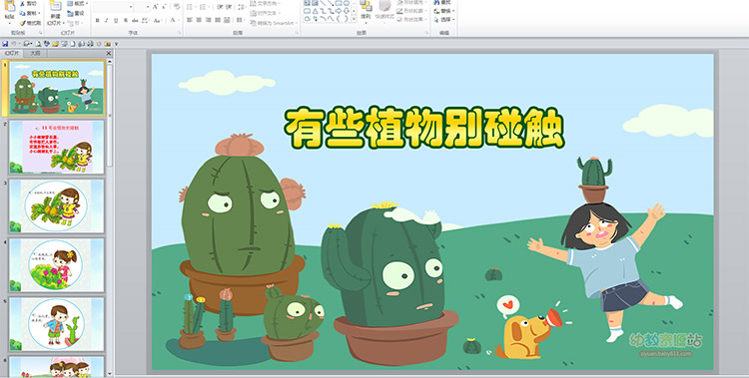This screenshot has width=749, height=378.
Task: Toggle center text alignment
Action: coord(199,20)
